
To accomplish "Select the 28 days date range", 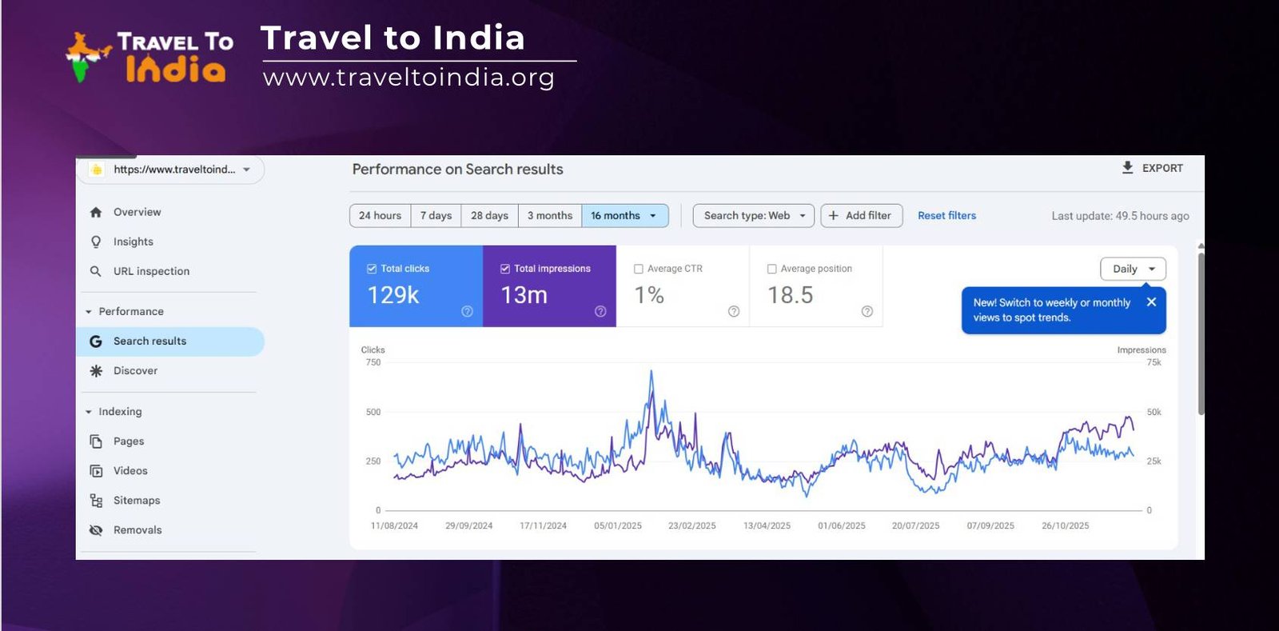I will [x=489, y=216].
